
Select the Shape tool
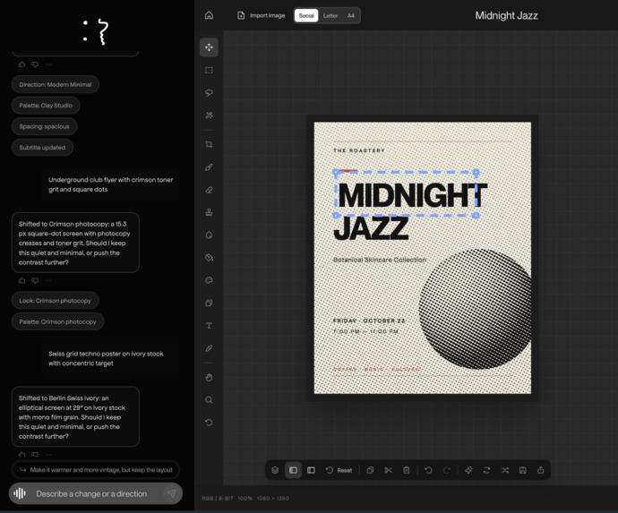(x=209, y=303)
